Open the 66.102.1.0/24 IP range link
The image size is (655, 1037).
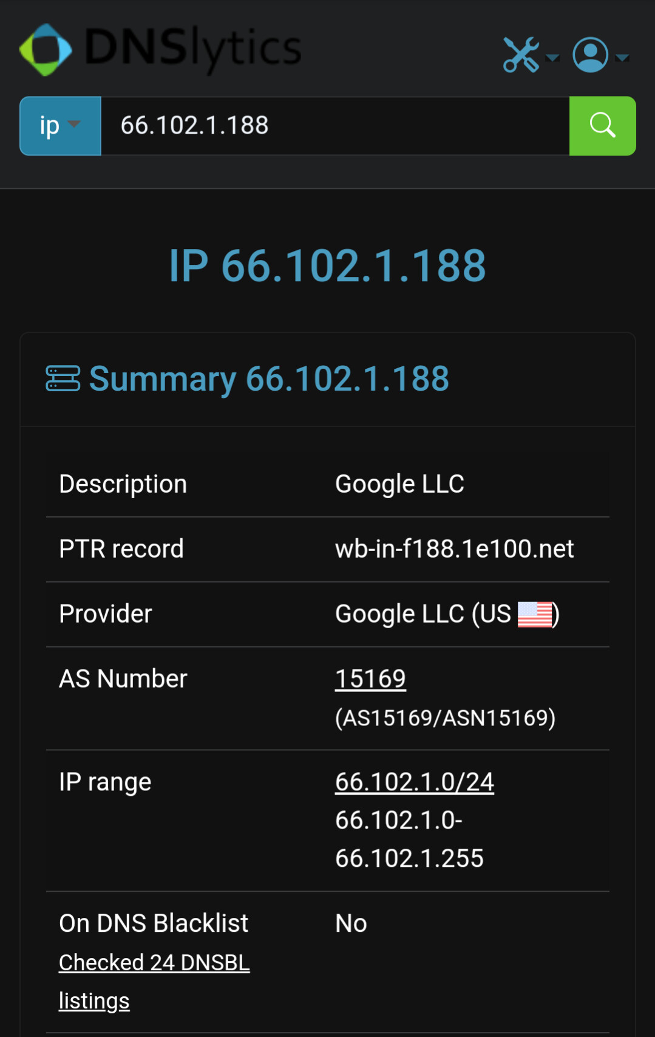415,782
